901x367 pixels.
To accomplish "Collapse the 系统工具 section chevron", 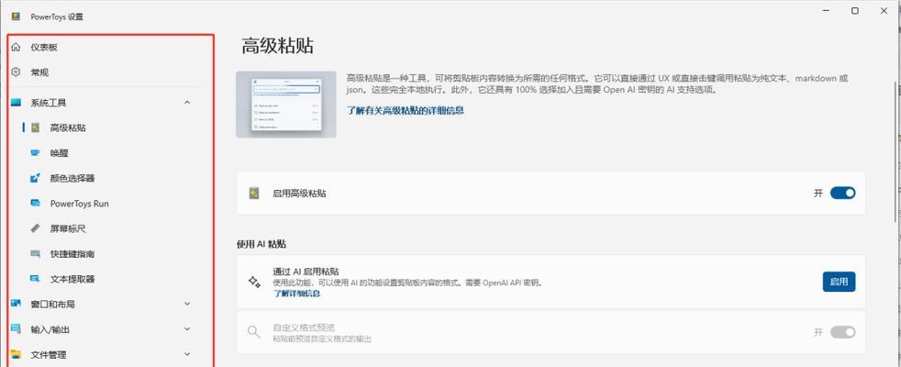I will (187, 103).
